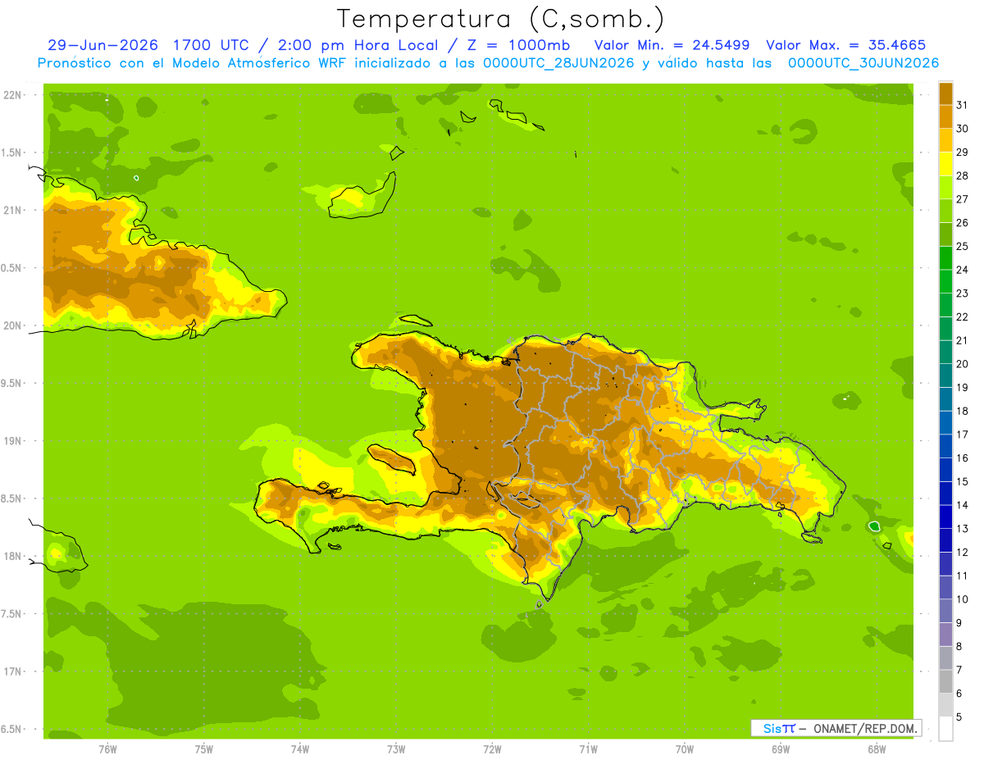The width and height of the screenshot is (984, 760).
Task: Click the 74W longitude label
Action: click(x=300, y=749)
